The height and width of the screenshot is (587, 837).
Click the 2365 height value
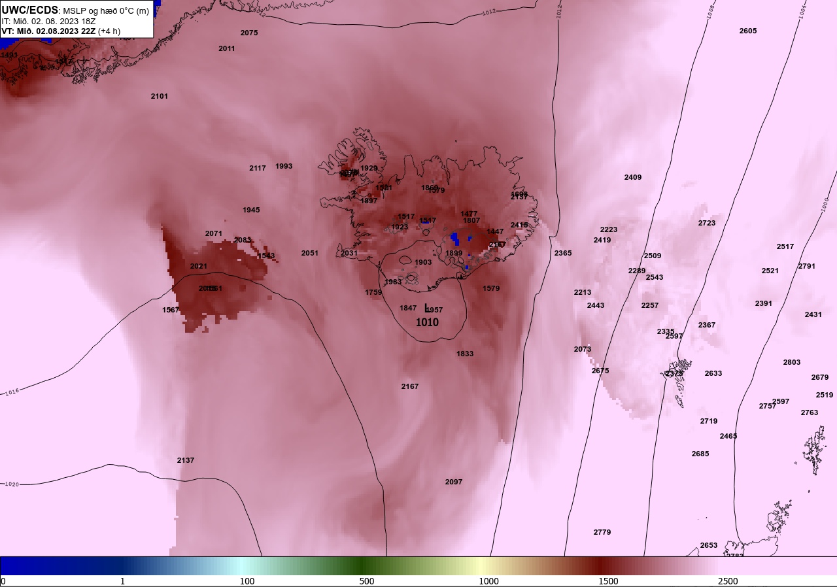point(563,253)
